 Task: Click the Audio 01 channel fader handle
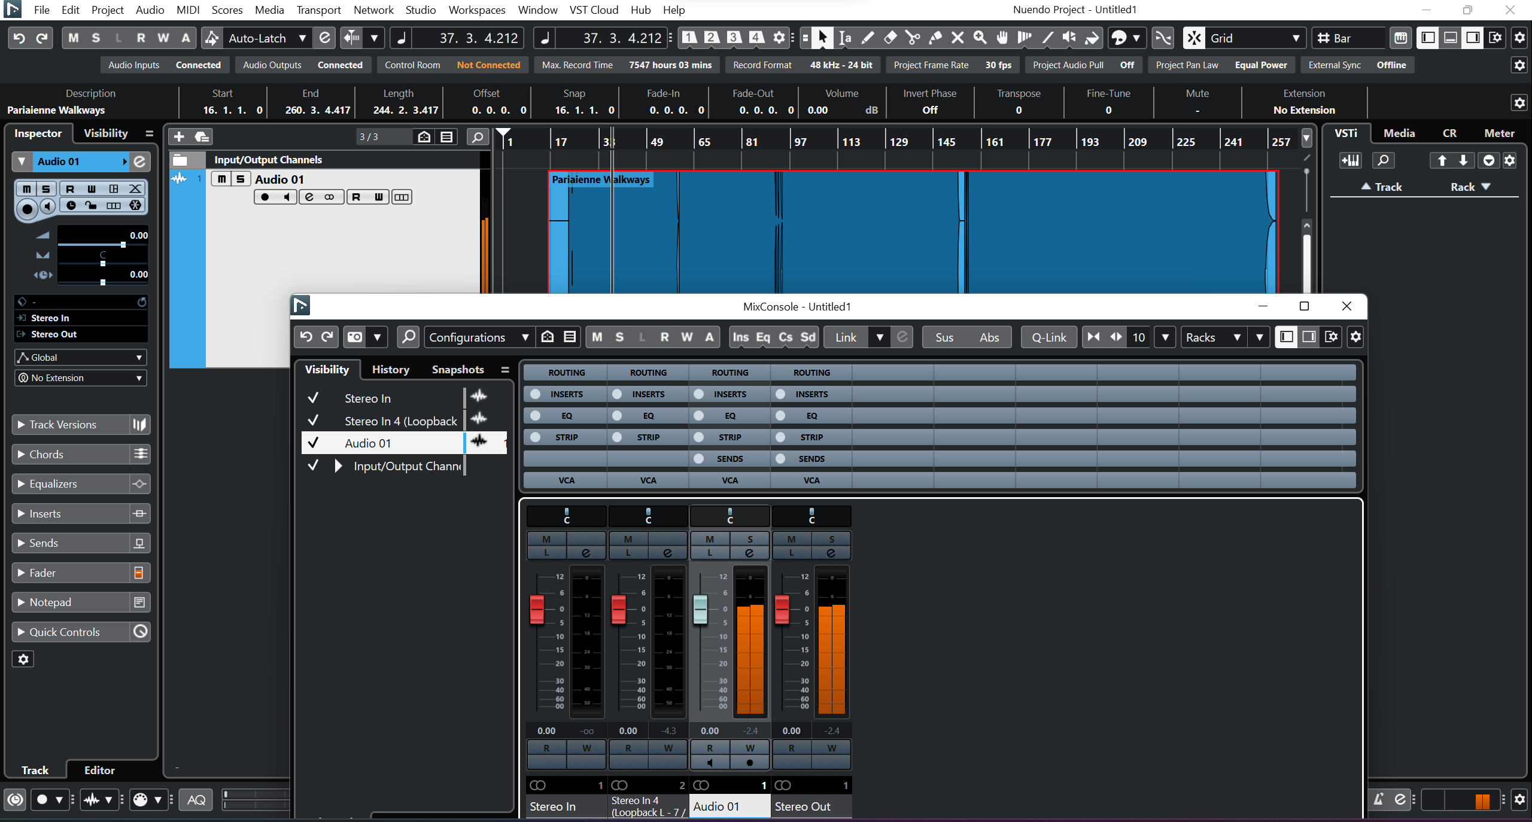(700, 609)
